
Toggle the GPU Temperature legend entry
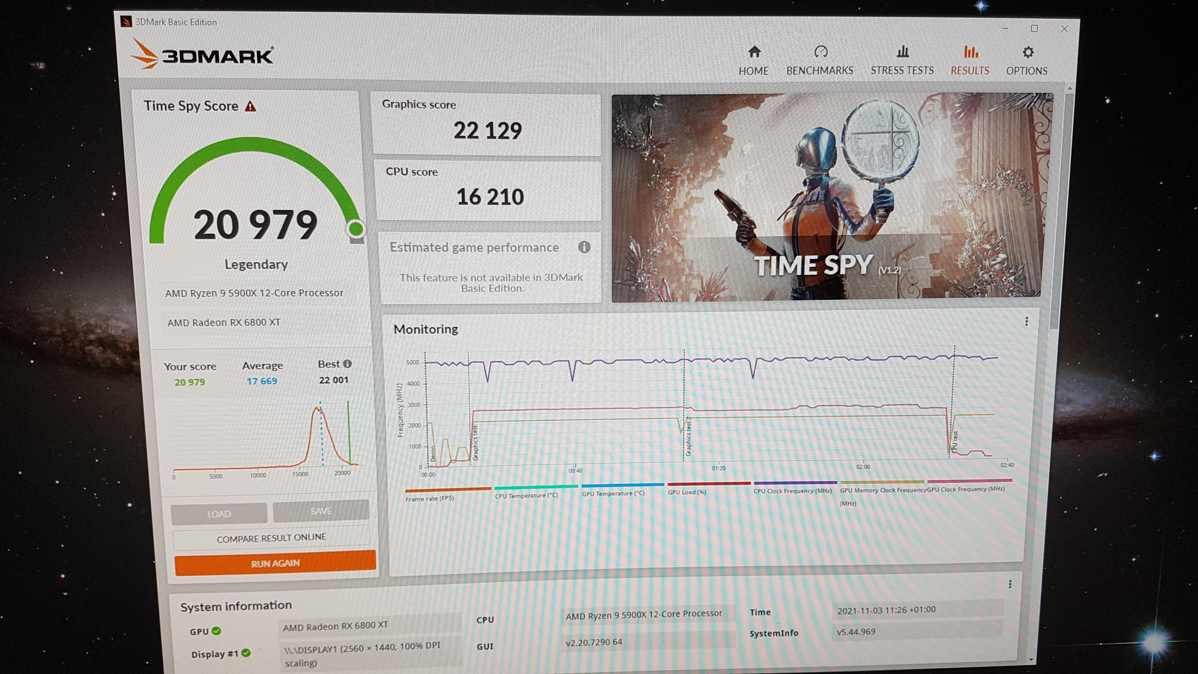(x=622, y=490)
